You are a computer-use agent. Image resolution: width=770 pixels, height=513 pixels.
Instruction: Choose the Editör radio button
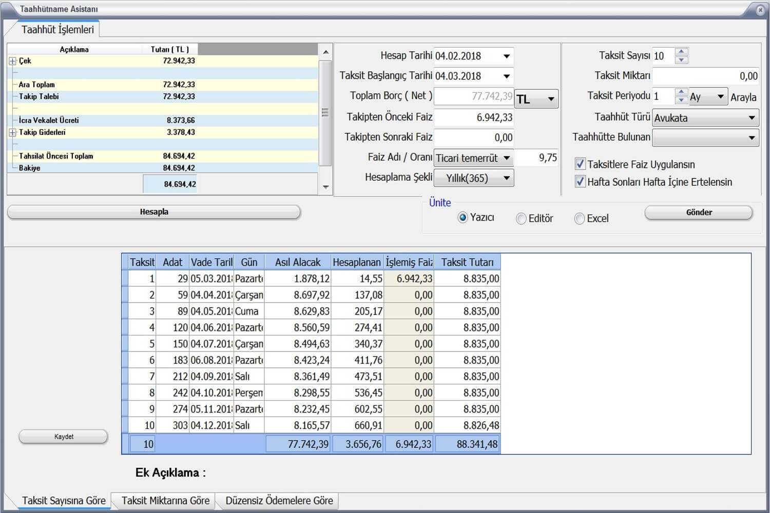(x=521, y=219)
